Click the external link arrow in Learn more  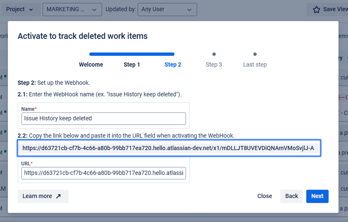[x=58, y=196]
